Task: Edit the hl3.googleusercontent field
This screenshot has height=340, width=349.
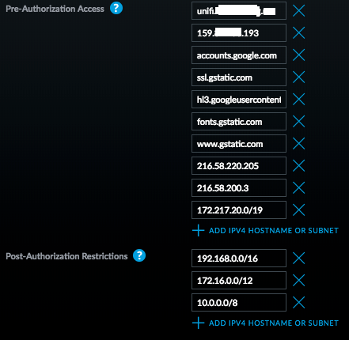Action: 239,100
